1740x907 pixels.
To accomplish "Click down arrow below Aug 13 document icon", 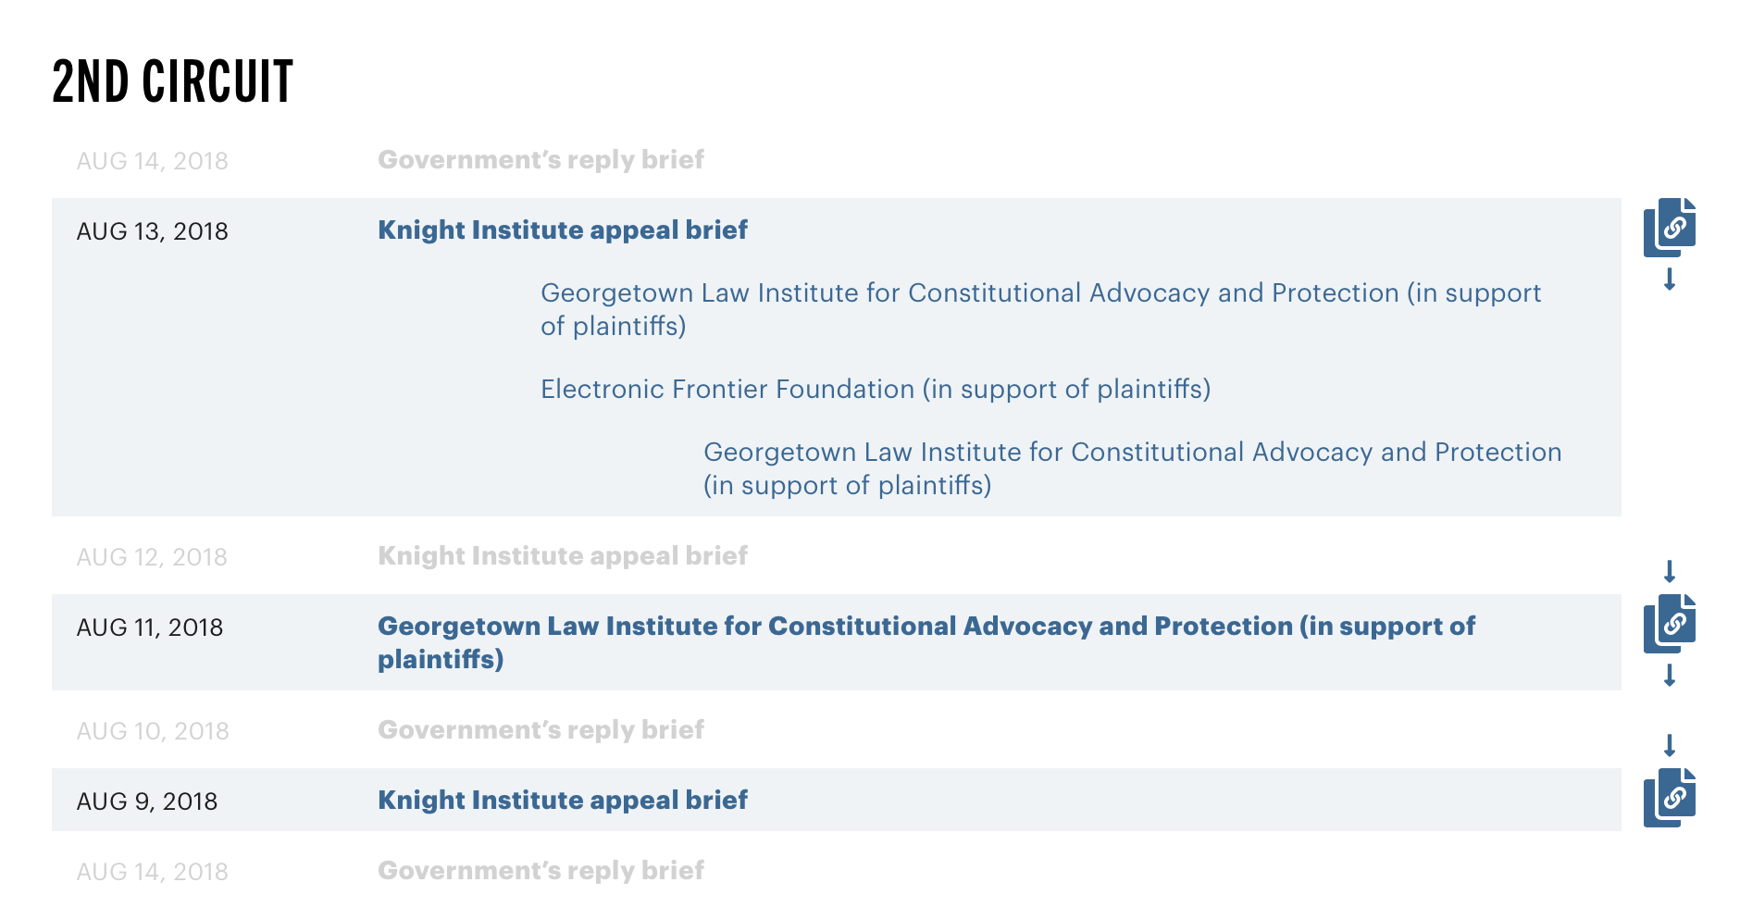I will point(1670,279).
